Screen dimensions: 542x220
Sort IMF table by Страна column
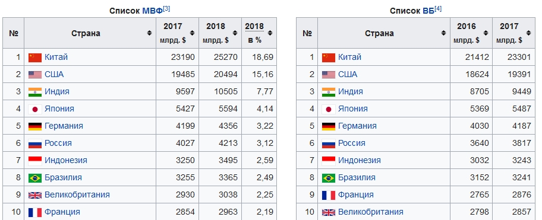(149, 33)
